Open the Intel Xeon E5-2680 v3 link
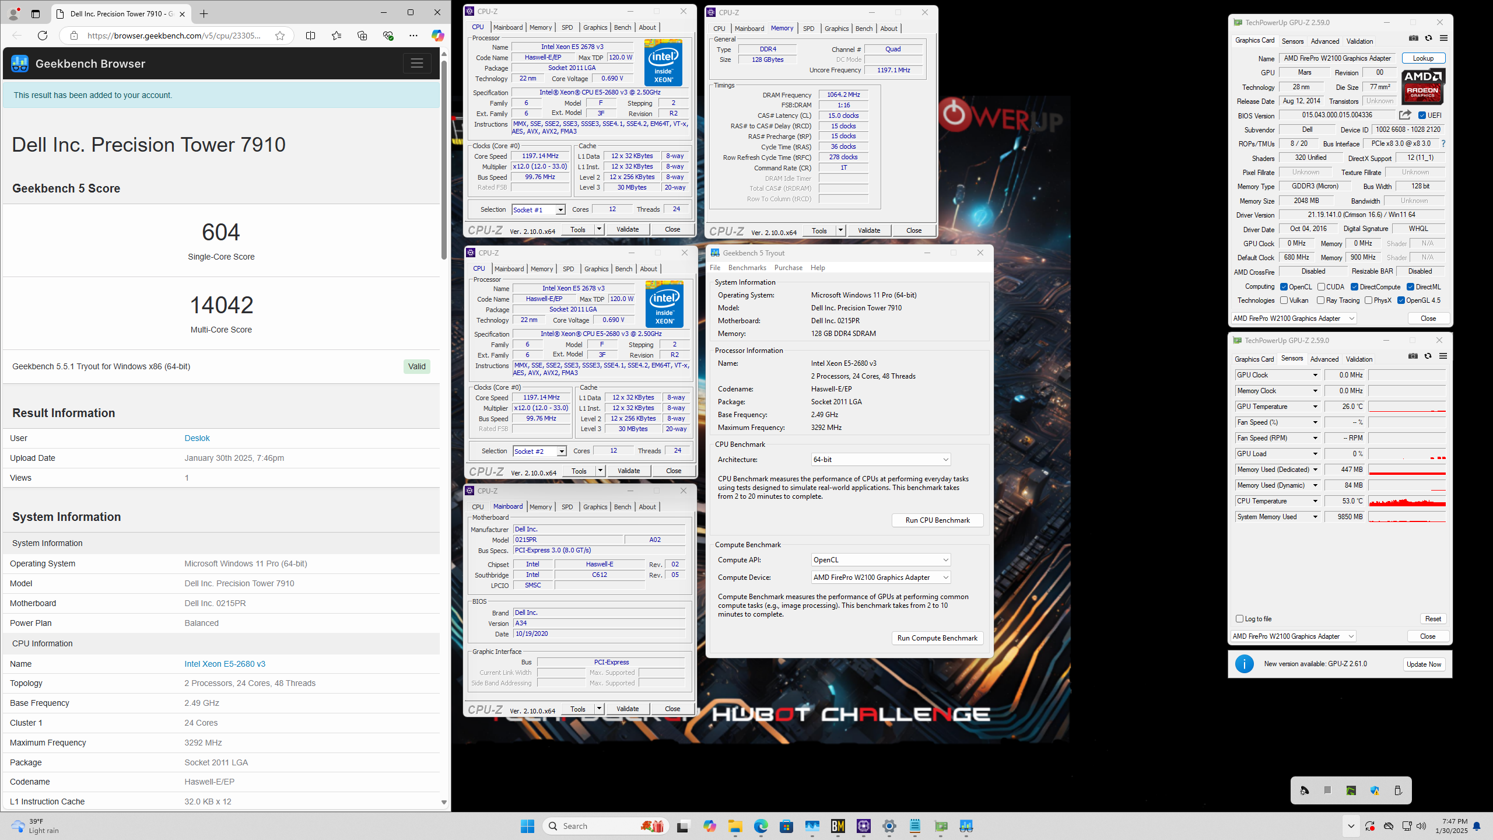The width and height of the screenshot is (1493, 840). click(225, 664)
